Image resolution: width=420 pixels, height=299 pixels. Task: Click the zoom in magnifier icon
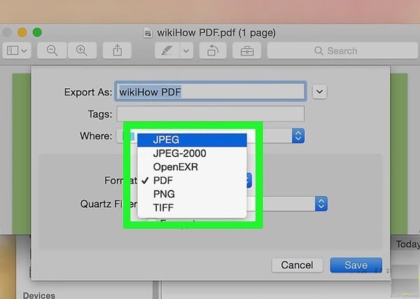pos(82,50)
